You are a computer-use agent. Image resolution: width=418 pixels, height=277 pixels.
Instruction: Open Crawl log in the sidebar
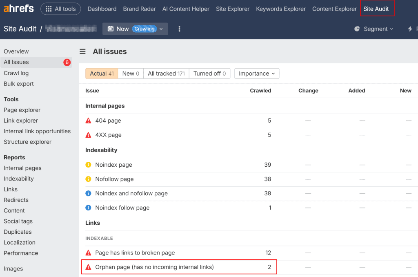click(16, 73)
